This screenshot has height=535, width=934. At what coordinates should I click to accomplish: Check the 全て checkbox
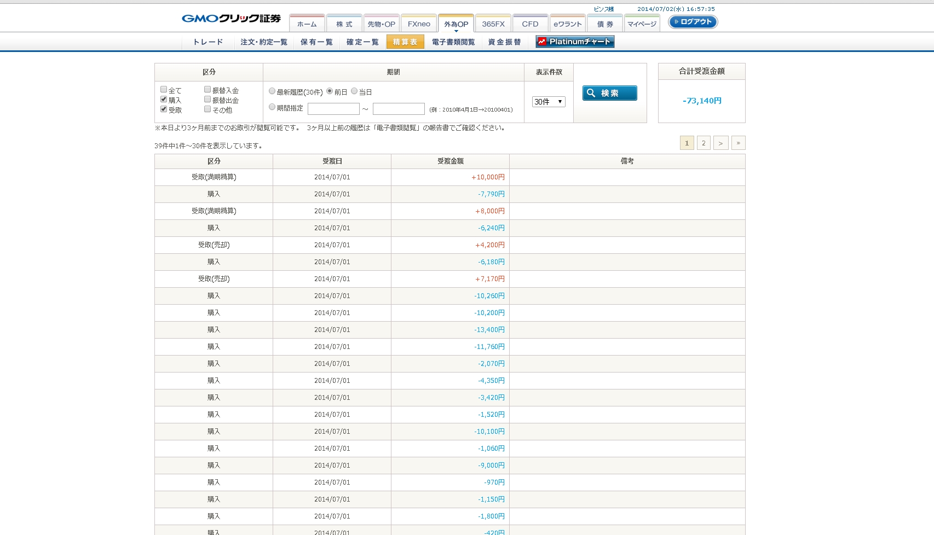(164, 90)
